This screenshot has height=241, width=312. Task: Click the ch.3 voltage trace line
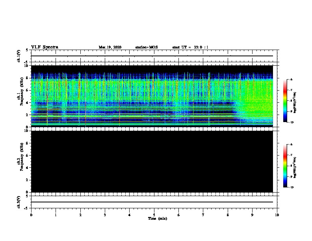click(x=152, y=202)
